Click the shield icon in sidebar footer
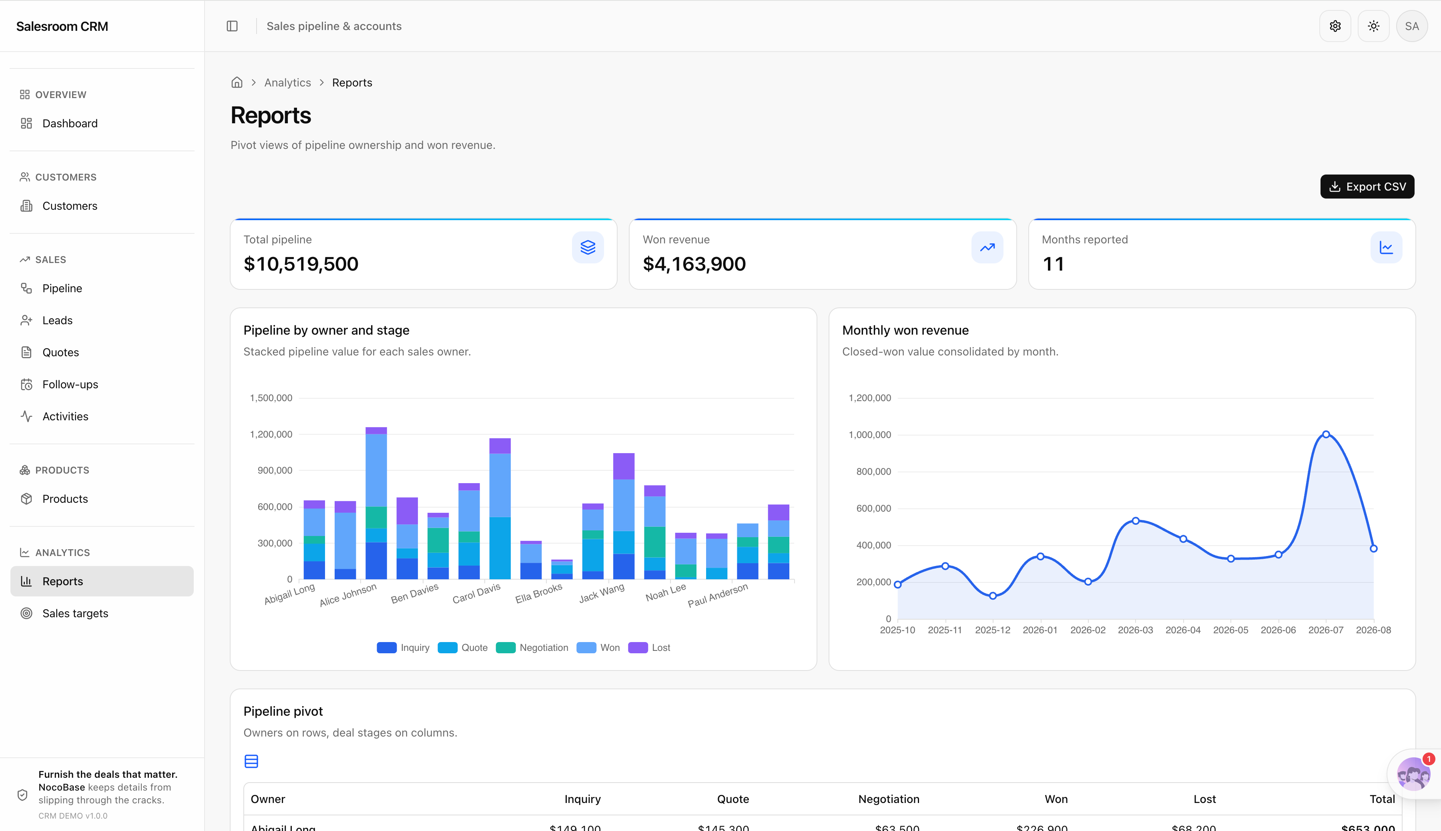This screenshot has width=1441, height=831. click(x=22, y=795)
